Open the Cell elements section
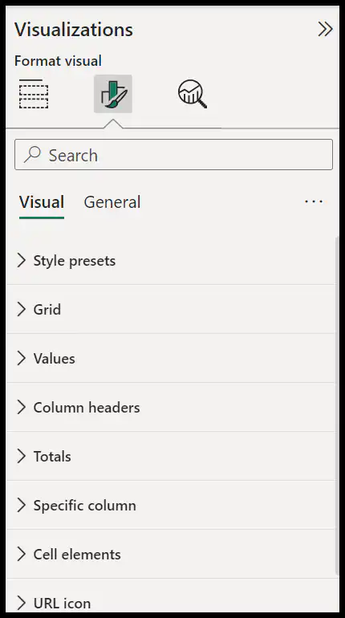345x618 pixels. [x=171, y=554]
